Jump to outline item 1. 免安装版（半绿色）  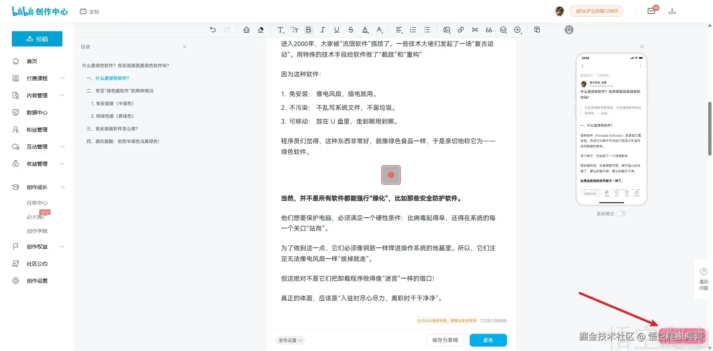point(112,104)
